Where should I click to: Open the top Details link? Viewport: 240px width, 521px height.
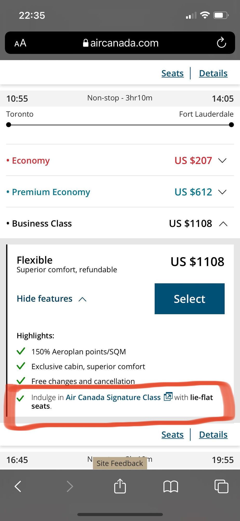click(213, 73)
